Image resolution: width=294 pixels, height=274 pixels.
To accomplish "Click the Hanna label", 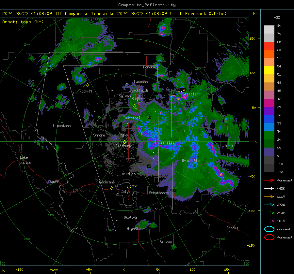I will click(228, 145).
